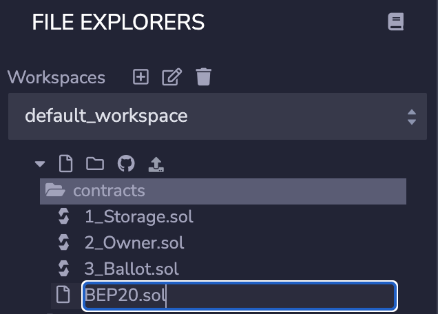The width and height of the screenshot is (438, 314).
Task: Click the Solidity icon beside 3_Ballot.sol
Action: click(64, 269)
